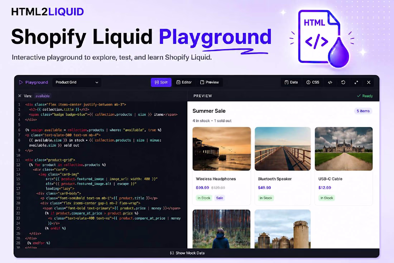Click the $49.99 price

point(264,188)
